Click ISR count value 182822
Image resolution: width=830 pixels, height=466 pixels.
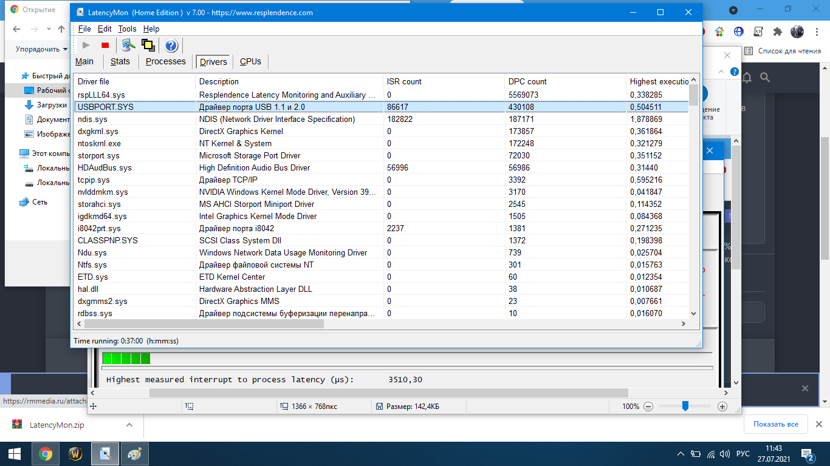(x=399, y=119)
